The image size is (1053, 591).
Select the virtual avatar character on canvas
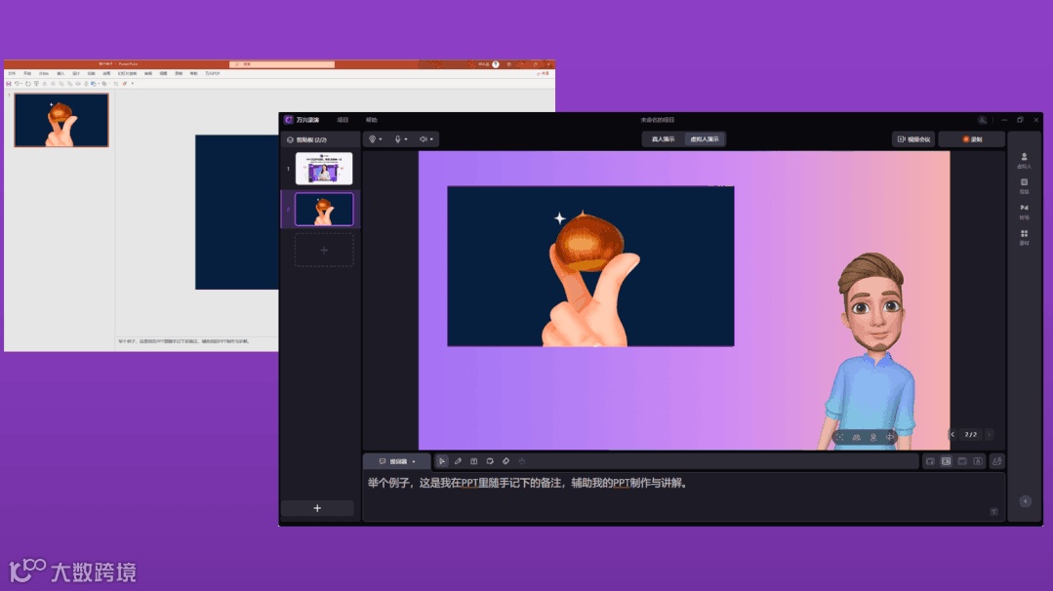(871, 351)
